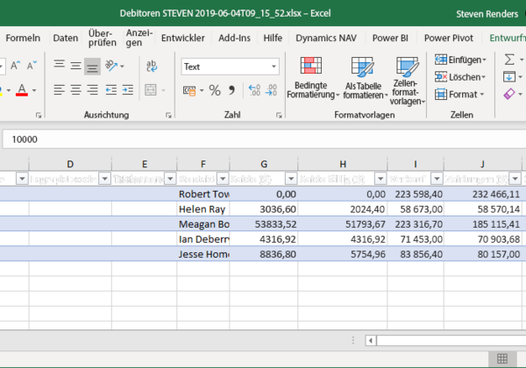The image size is (526, 368).
Task: Click the percent style icon
Action: (x=213, y=90)
